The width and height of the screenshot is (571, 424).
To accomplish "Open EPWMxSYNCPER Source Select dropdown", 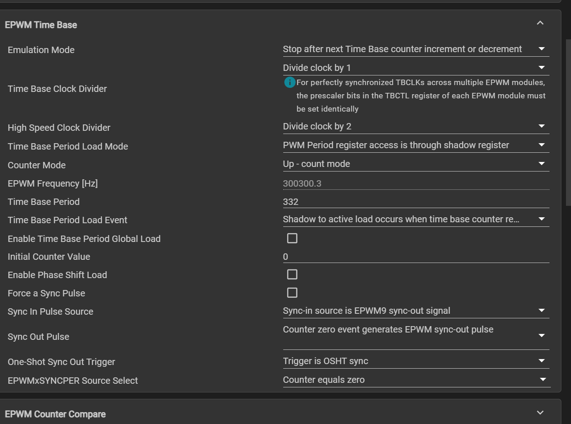I will pyautogui.click(x=416, y=380).
